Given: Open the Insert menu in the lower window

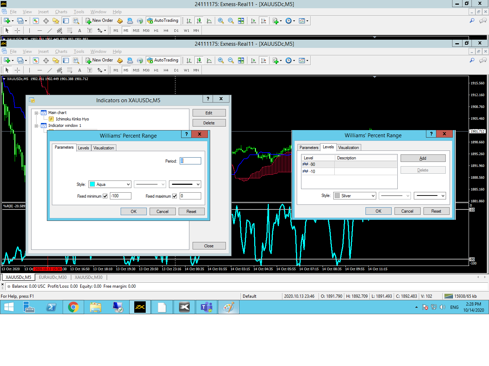Looking at the screenshot, I should 43,51.
